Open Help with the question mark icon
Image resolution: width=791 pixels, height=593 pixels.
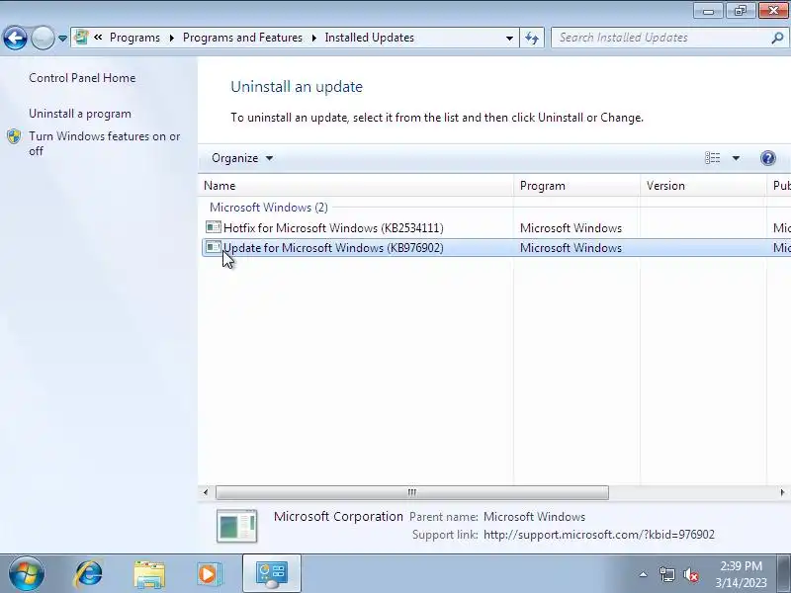click(x=767, y=158)
